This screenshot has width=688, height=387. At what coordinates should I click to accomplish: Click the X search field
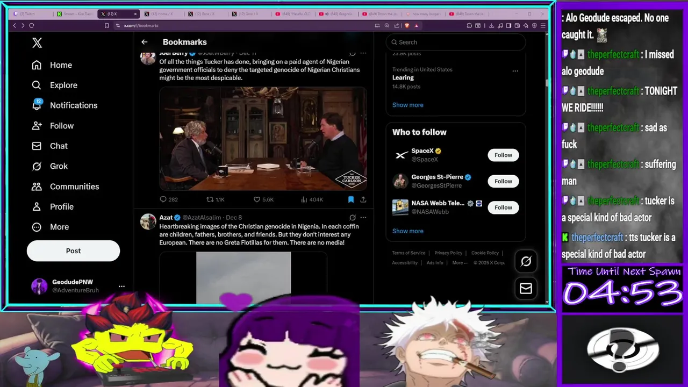point(456,42)
